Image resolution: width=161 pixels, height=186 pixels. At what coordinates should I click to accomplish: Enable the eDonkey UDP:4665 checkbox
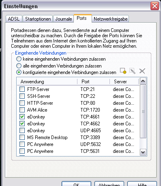22,130
